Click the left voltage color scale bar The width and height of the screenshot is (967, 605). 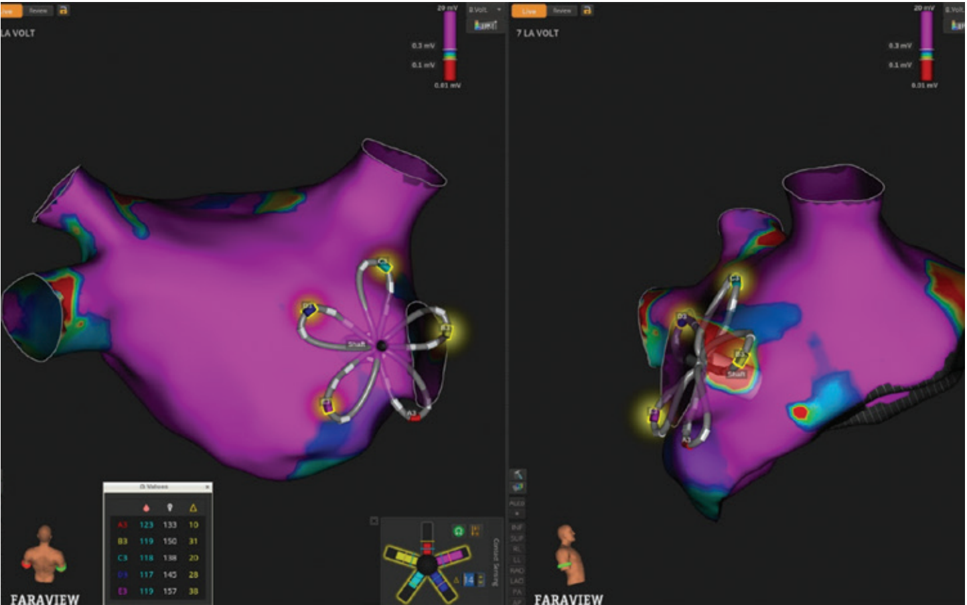tap(449, 46)
